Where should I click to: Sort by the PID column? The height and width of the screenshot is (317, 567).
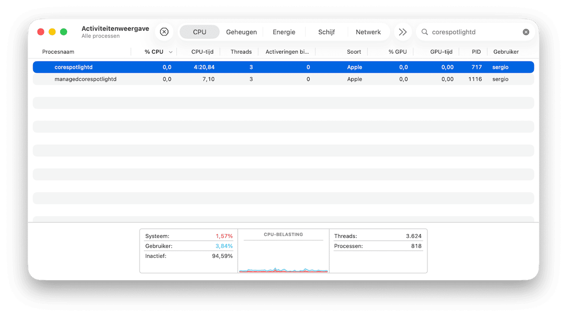coord(476,52)
